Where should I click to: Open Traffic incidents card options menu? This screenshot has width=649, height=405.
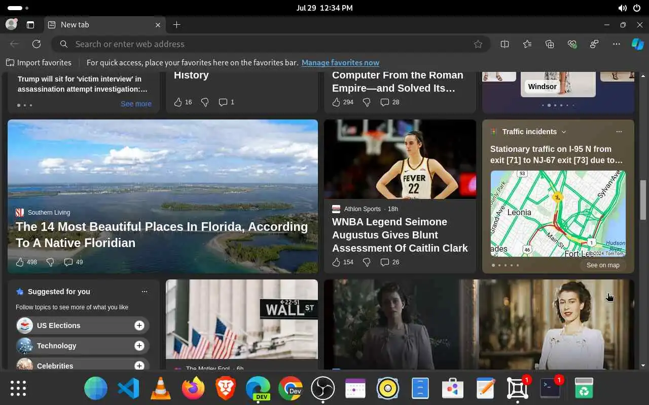point(619,132)
